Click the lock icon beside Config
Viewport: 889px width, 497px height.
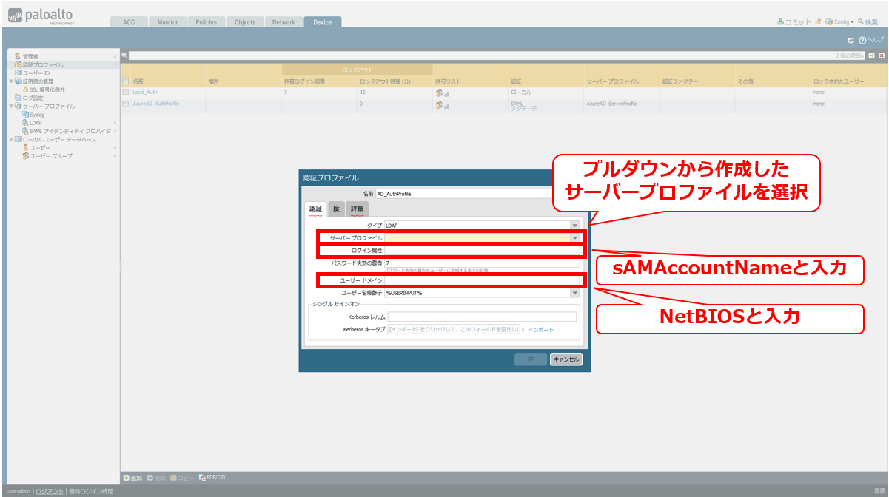coord(818,22)
